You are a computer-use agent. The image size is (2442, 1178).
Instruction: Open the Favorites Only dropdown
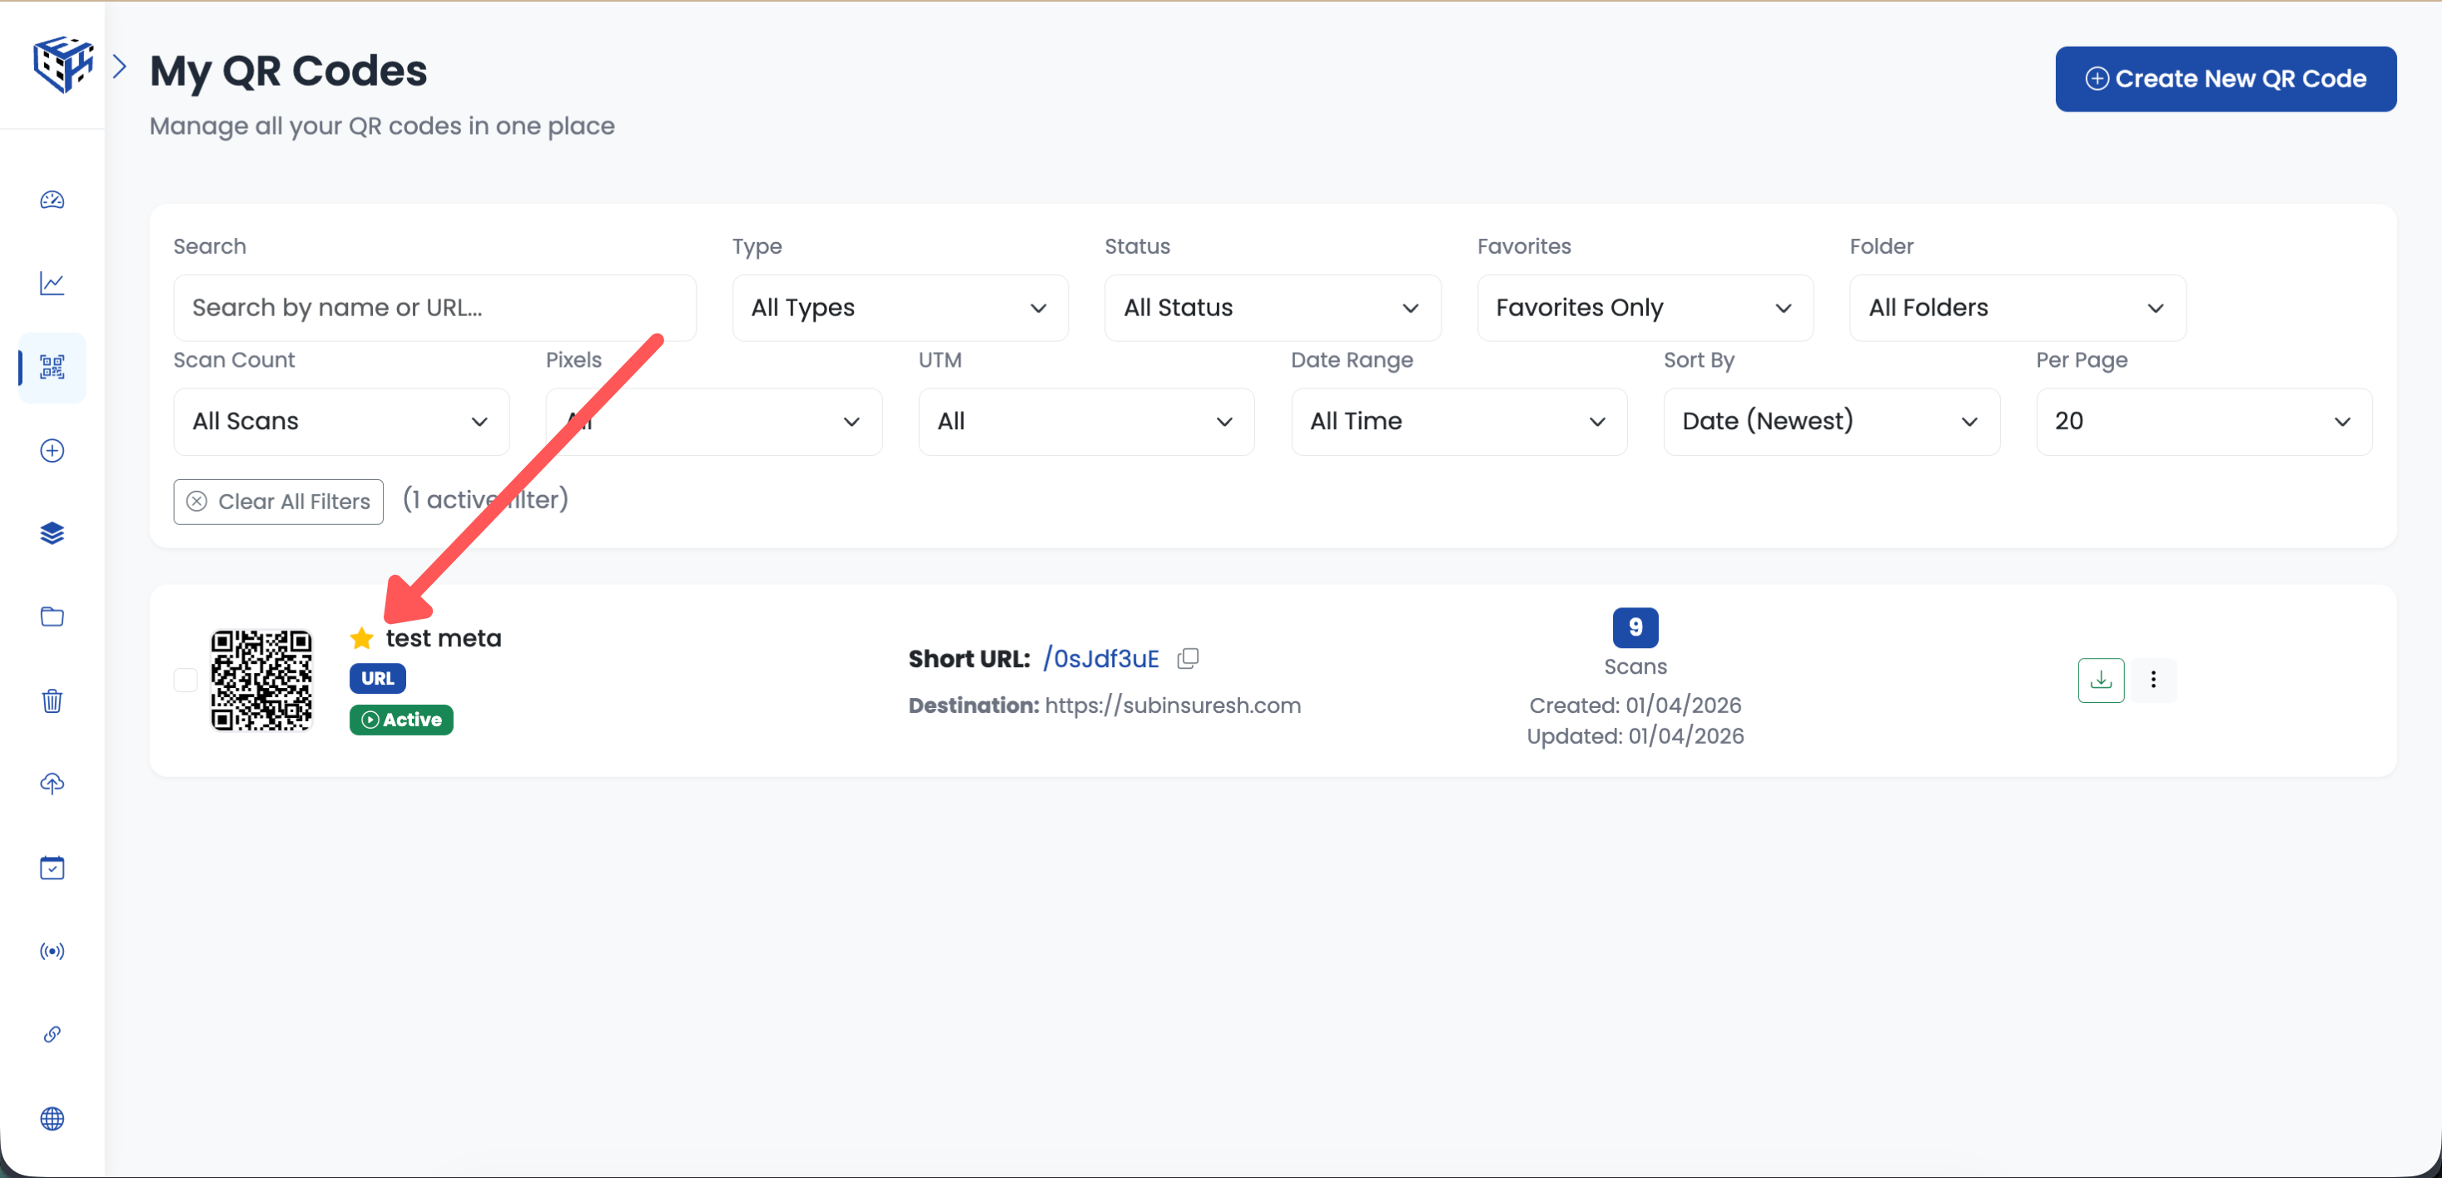coord(1644,308)
